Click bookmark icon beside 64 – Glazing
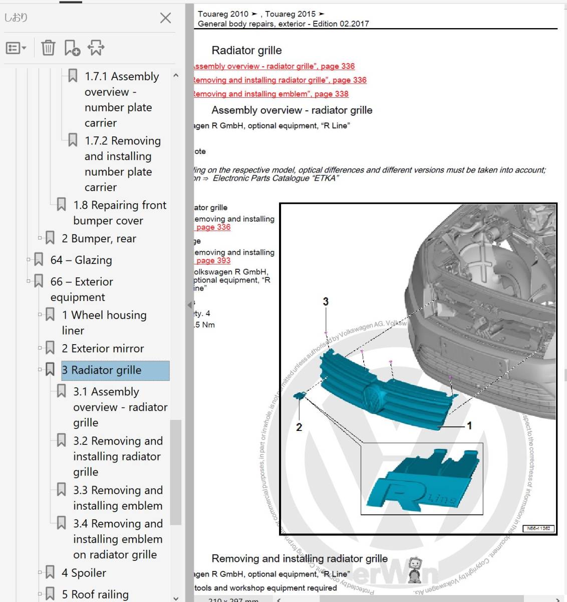Viewport: 567px width, 602px height. click(39, 259)
